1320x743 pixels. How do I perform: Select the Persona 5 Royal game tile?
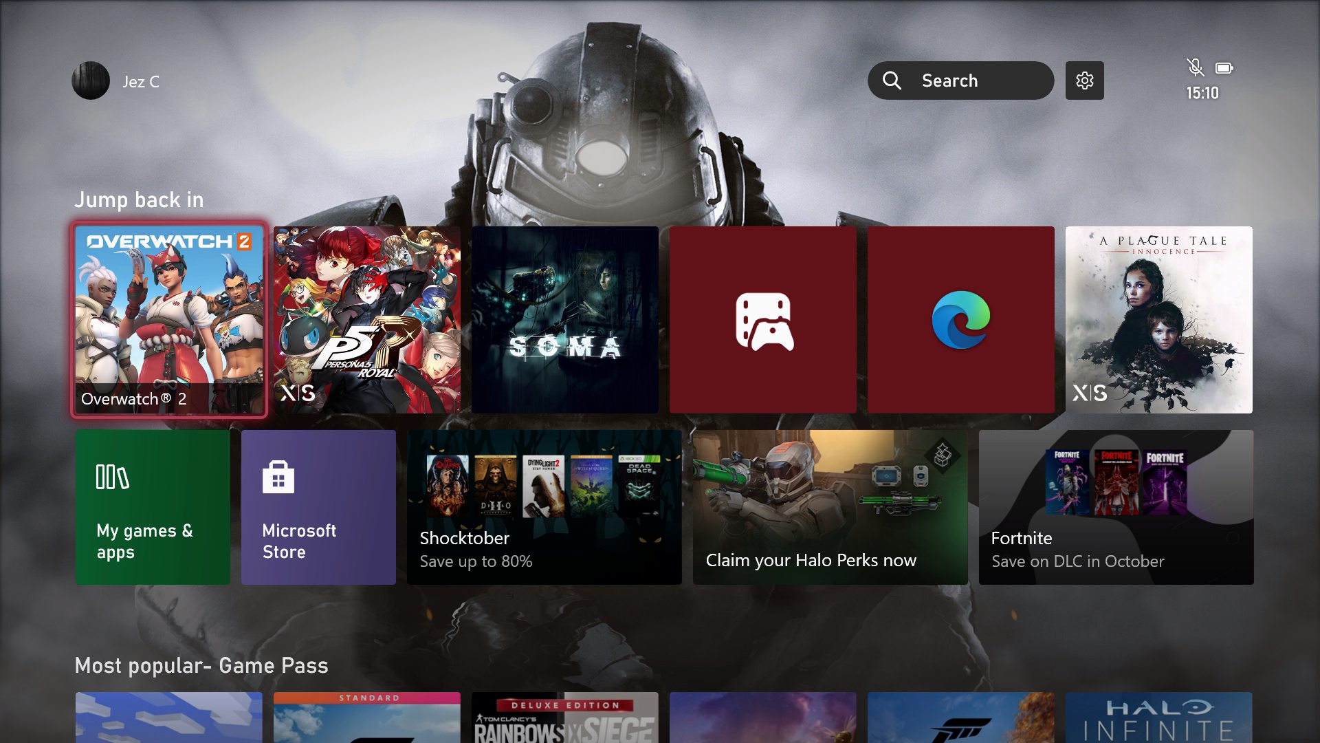(367, 320)
